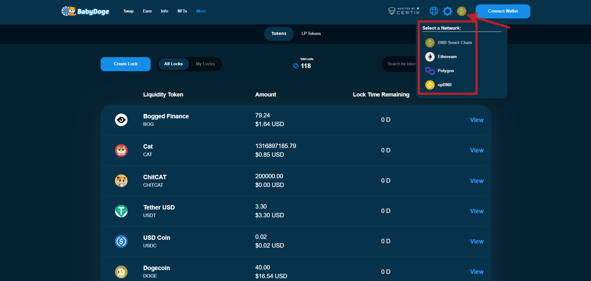Click the Select a Network heading
This screenshot has height=281, width=591.
coord(442,28)
